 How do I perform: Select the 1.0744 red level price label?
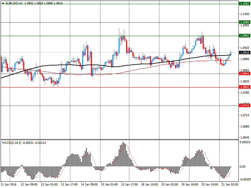click(245, 106)
